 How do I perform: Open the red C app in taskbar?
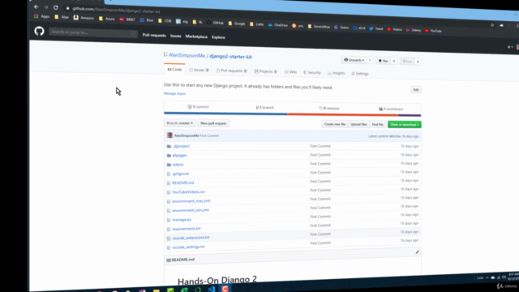click(225, 289)
